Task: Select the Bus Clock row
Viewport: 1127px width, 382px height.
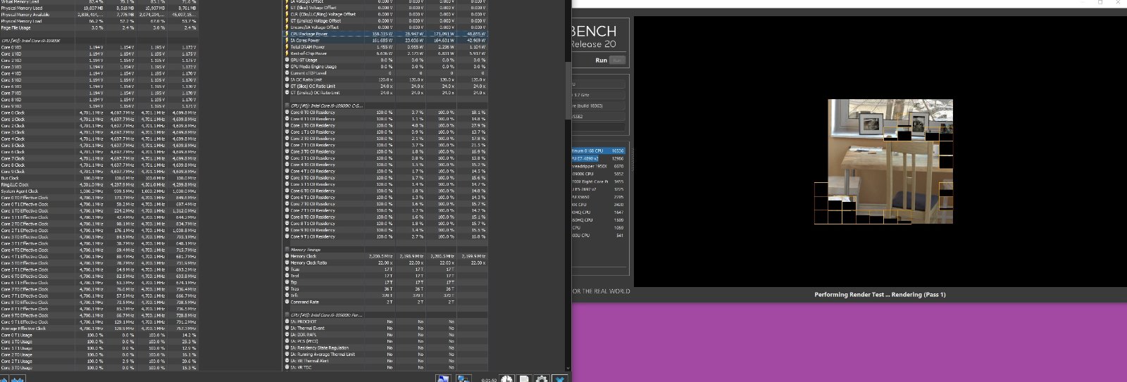Action: (99, 178)
